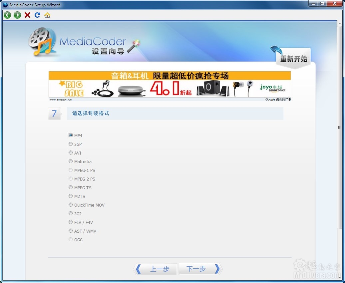Close the MediaCoder Setup Wizard window

(x=335, y=4)
